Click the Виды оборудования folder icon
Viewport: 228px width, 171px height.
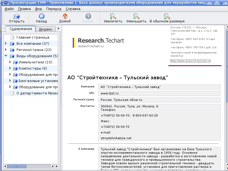click(12, 56)
